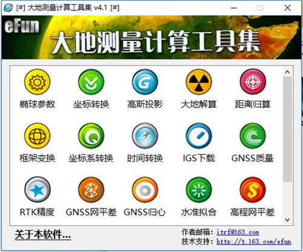Open the 关于本软件... link
This screenshot has height=252, width=303.
[x=43, y=235]
